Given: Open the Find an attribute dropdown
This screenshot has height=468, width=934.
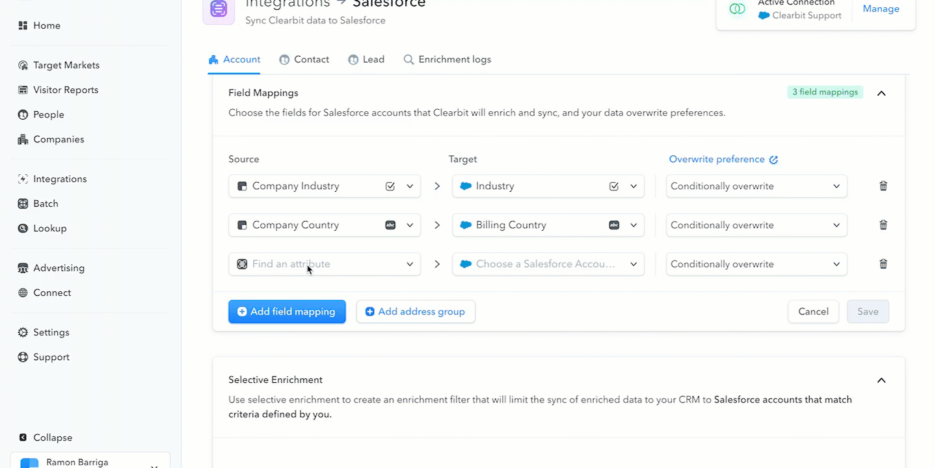Looking at the screenshot, I should click(324, 264).
